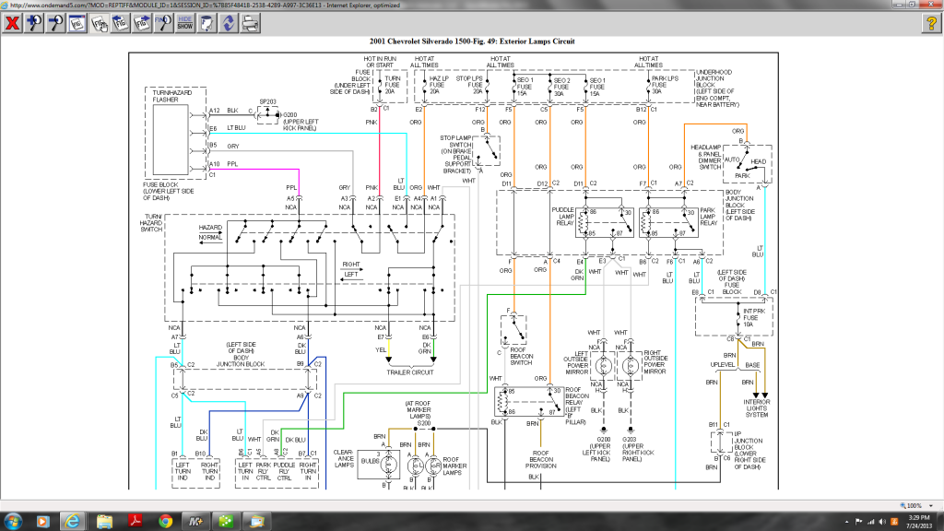
Task: Open the clock showing 3:29 PM
Action: point(919,522)
